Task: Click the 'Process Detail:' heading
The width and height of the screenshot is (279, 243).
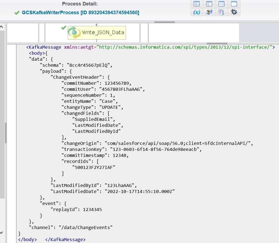Action: pyautogui.click(x=80, y=4)
